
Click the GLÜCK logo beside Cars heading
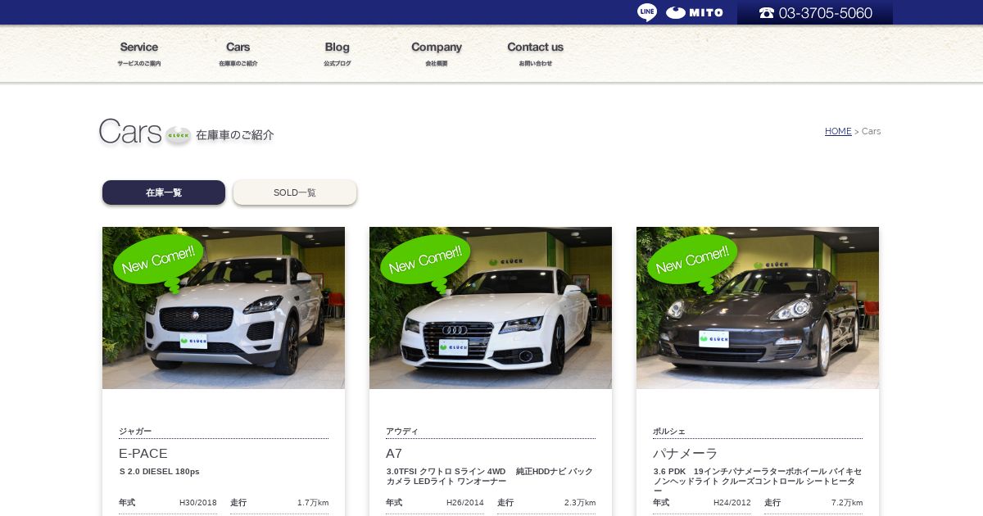click(x=178, y=135)
